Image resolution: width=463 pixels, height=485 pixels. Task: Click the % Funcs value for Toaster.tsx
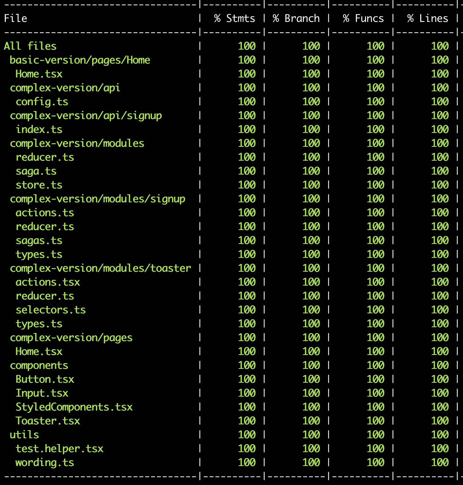coord(376,421)
